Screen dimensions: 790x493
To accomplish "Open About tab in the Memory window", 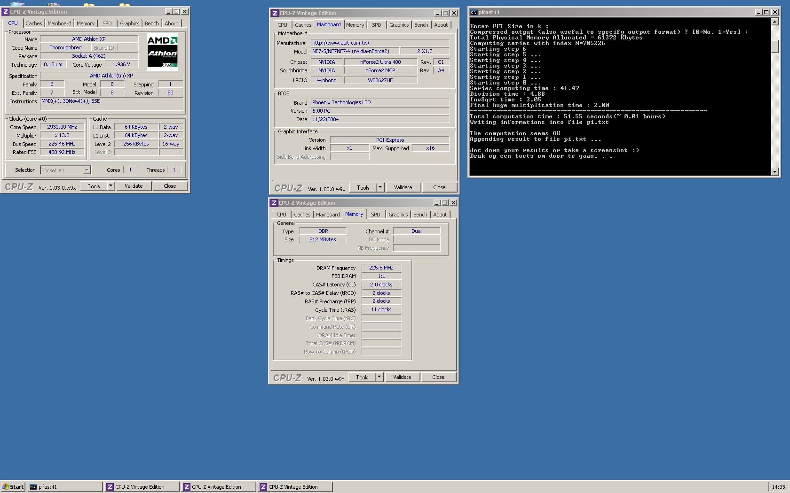I will pyautogui.click(x=440, y=215).
